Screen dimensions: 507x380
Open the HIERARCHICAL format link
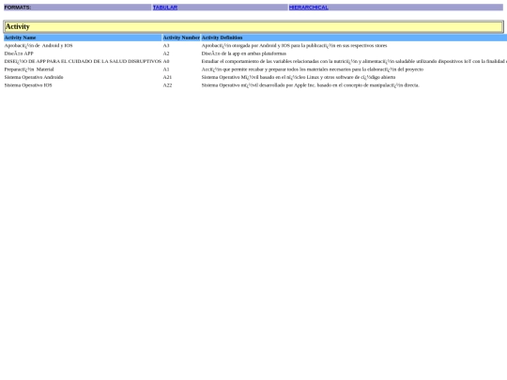[x=309, y=8]
